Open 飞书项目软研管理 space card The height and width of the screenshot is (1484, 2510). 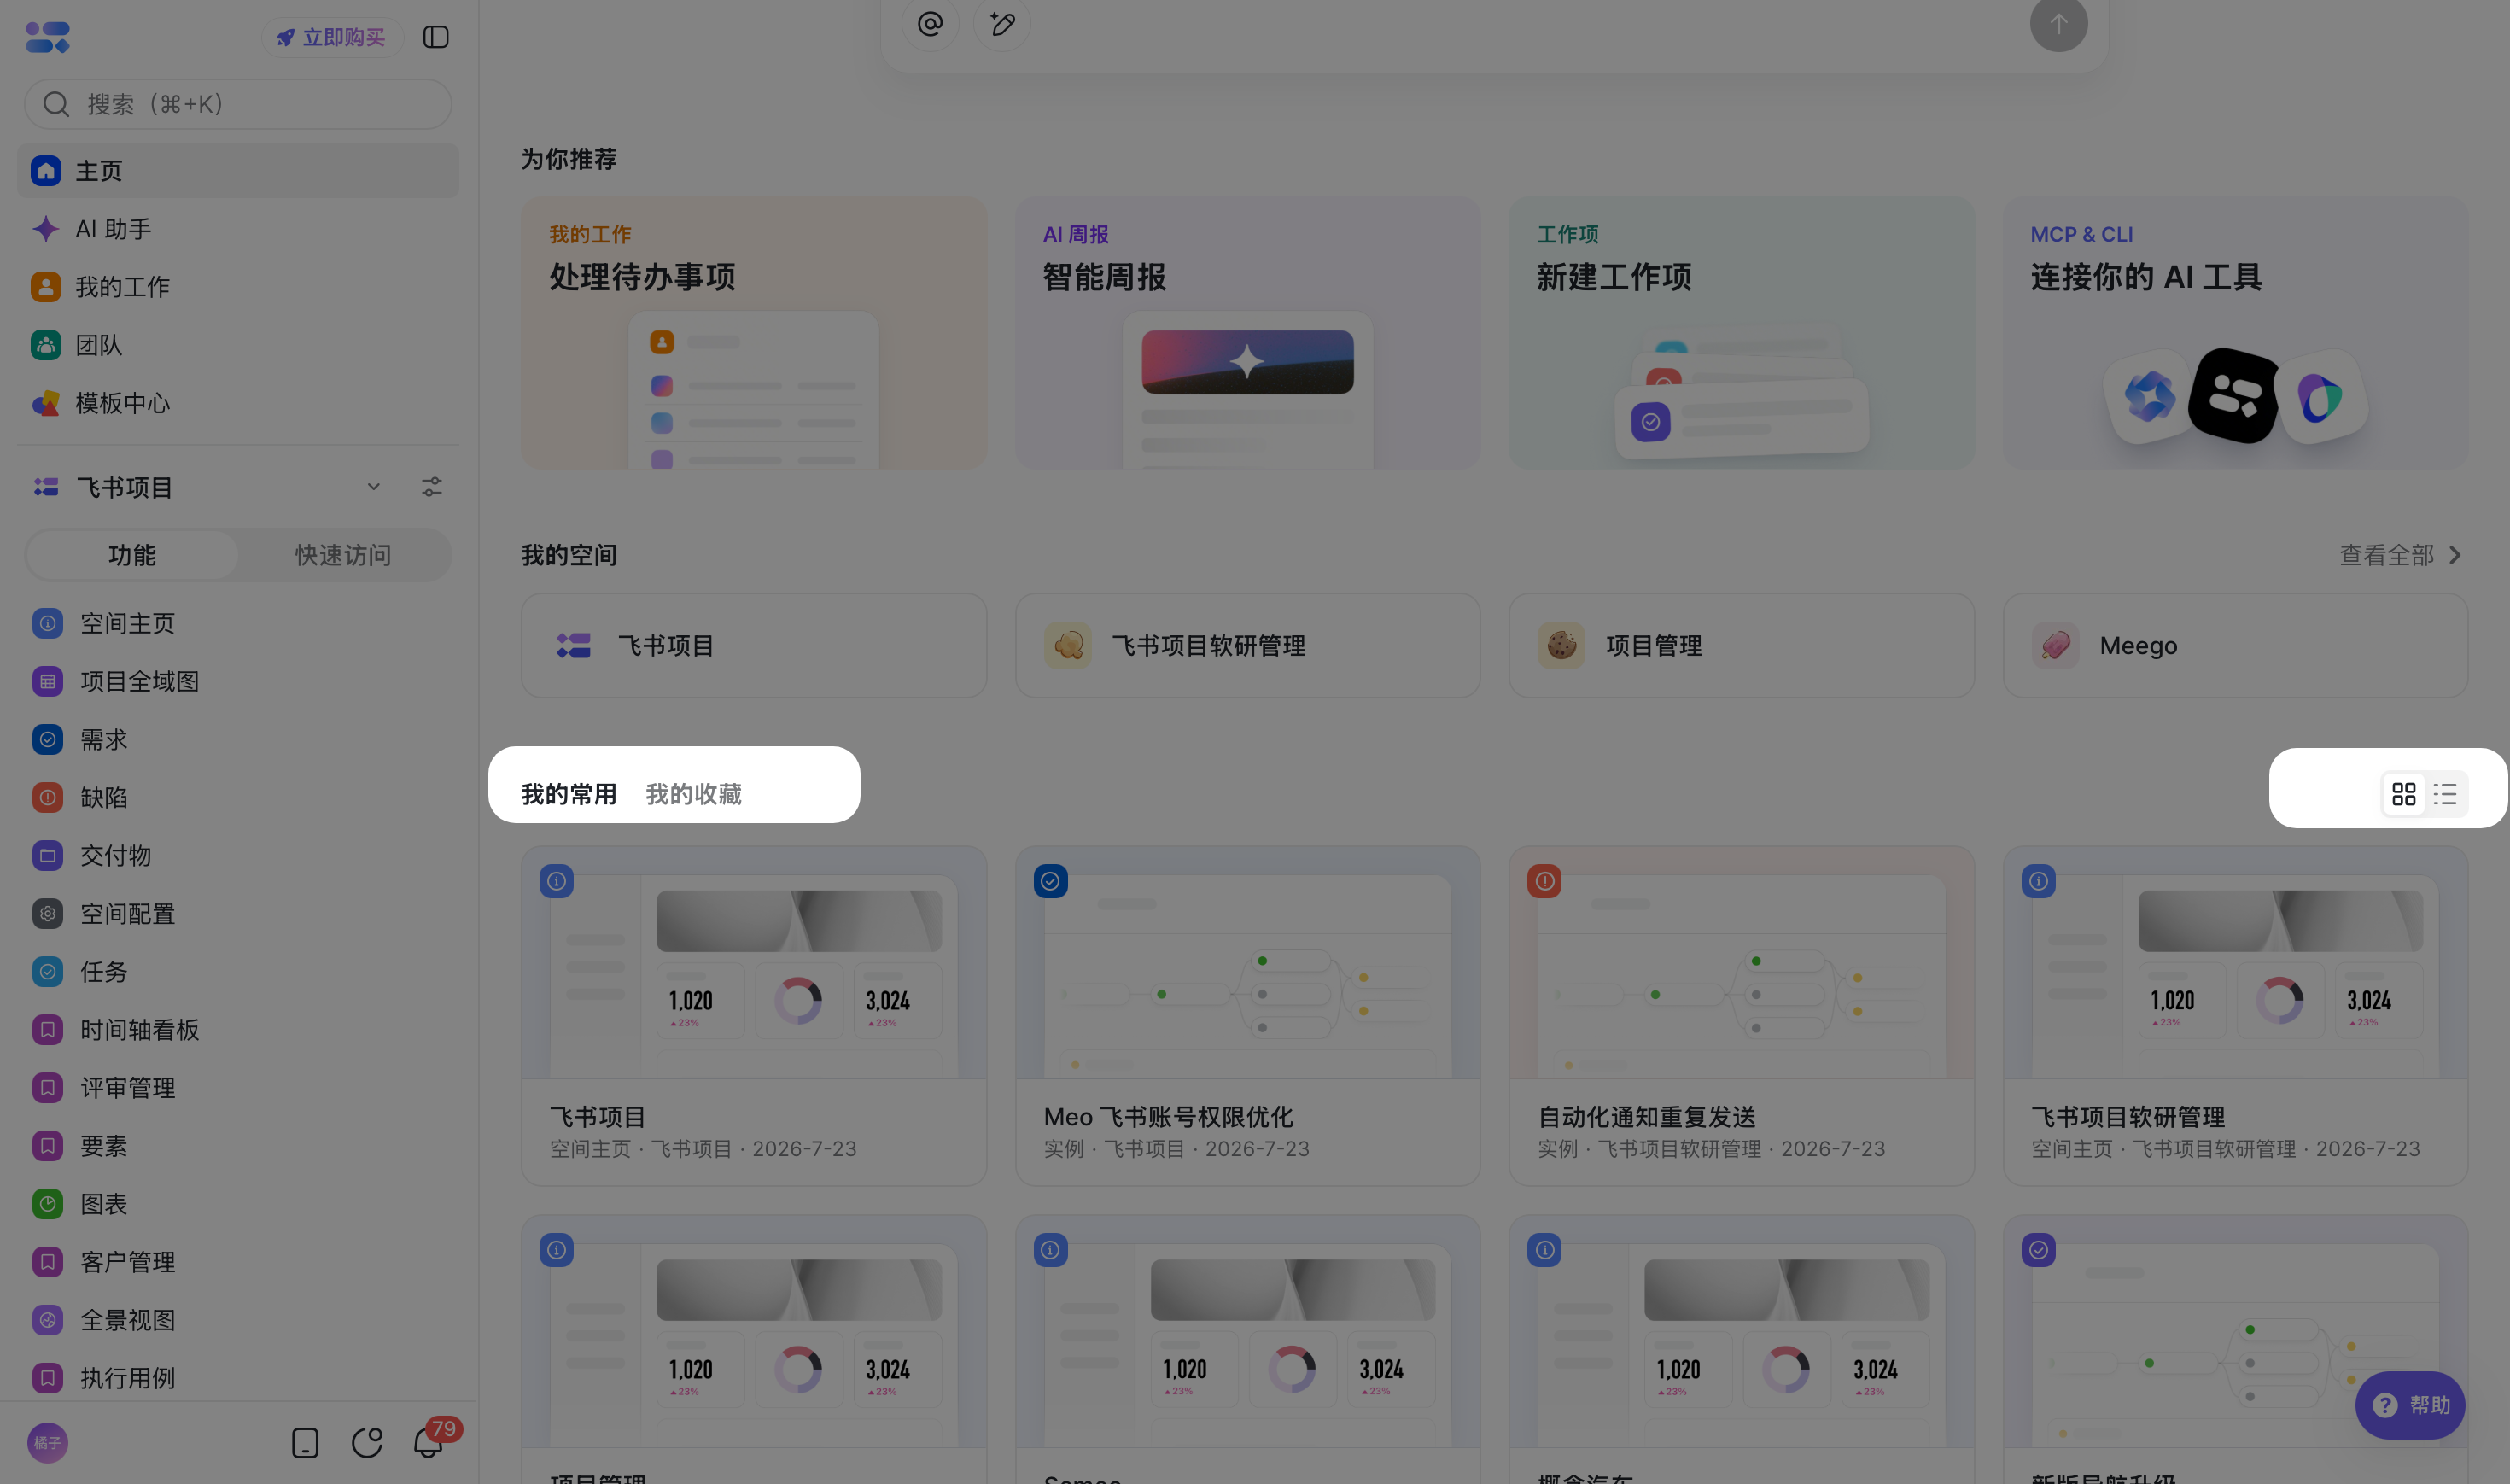[1247, 645]
